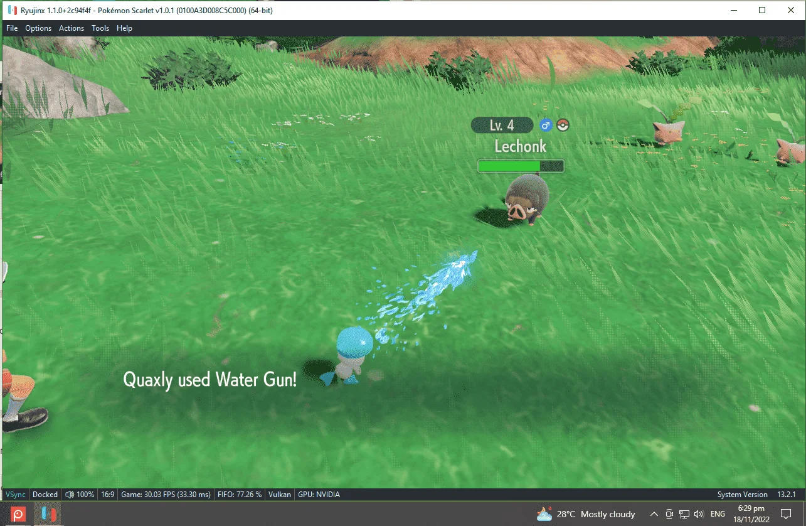Switch the ENG input language
This screenshot has height=526, width=806.
coord(719,514)
